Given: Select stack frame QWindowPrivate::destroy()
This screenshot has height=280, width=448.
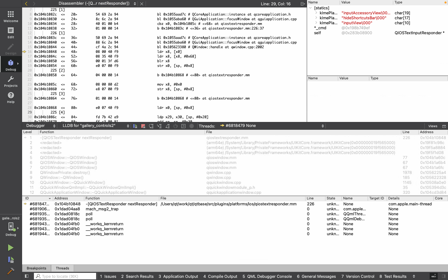Looking at the screenshot, I should [235, 173].
